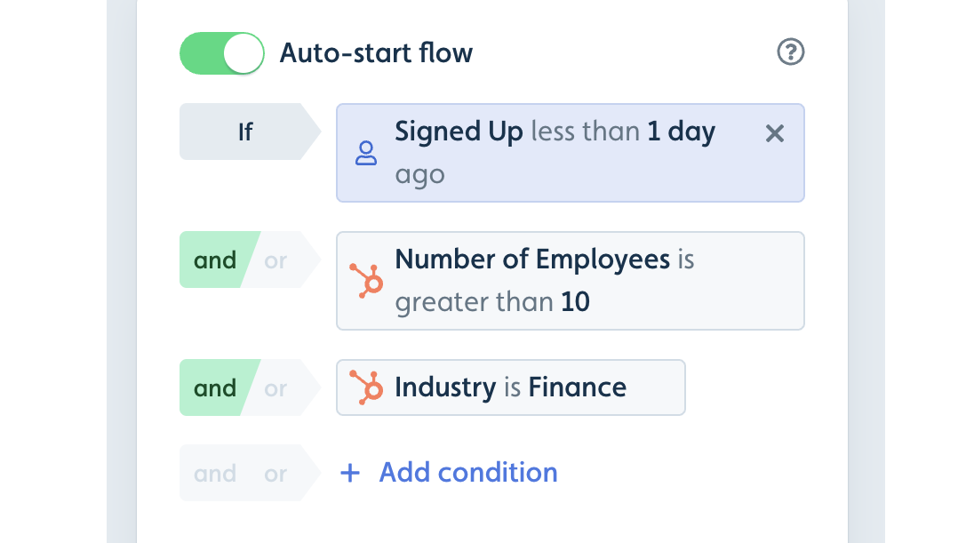Click the Auto-start flow label text
This screenshot has height=543, width=966.
click(376, 53)
